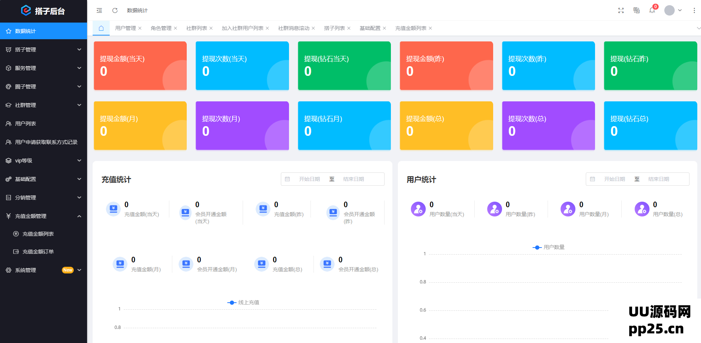Open 用户列表 in the sidebar
The width and height of the screenshot is (701, 343).
(x=25, y=124)
